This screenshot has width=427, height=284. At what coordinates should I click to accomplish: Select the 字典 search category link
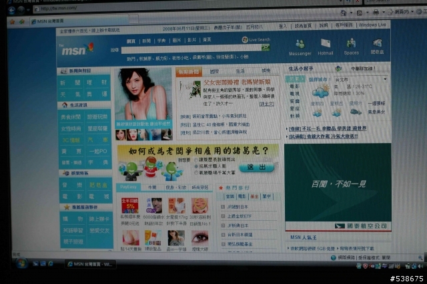tap(161, 41)
